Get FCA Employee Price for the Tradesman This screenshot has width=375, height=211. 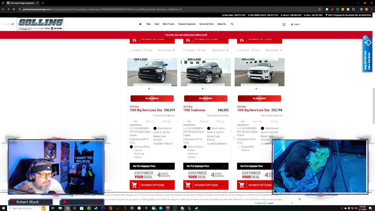[x=206, y=166]
